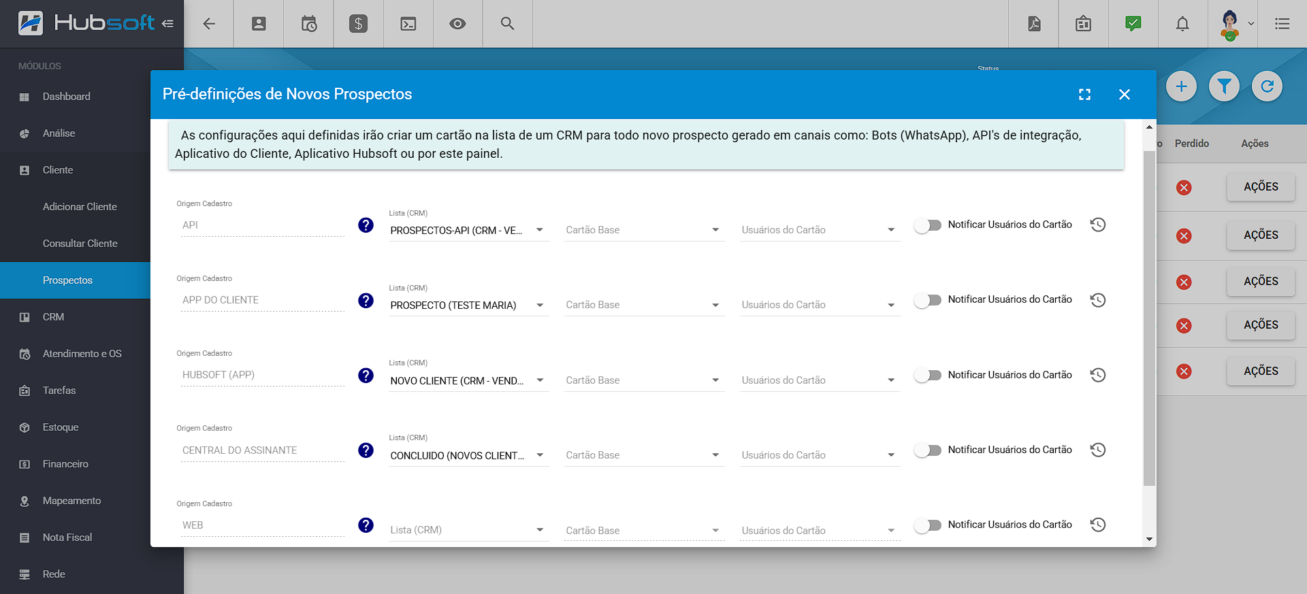Screen dimensions: 1307x594
Task: Open Lista (CRM) dropdown CONCLUIDO (NOVOS CLIENT...
Action: click(468, 455)
